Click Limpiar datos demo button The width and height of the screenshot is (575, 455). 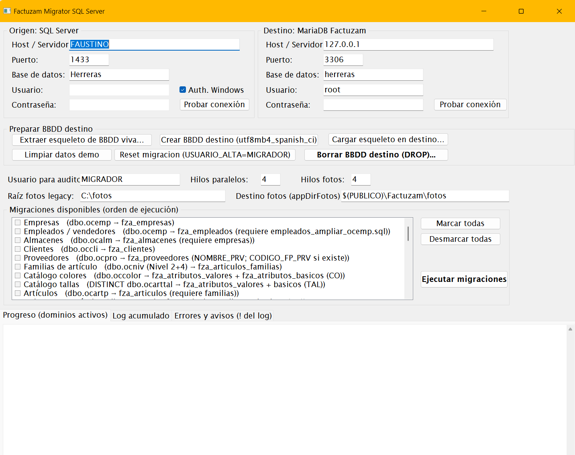pyautogui.click(x=62, y=155)
